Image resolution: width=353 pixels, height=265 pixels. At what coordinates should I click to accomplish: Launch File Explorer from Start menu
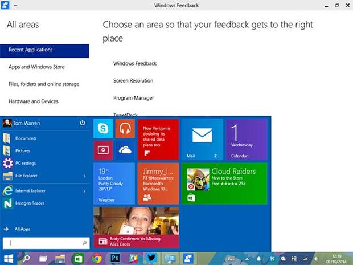coord(26,176)
